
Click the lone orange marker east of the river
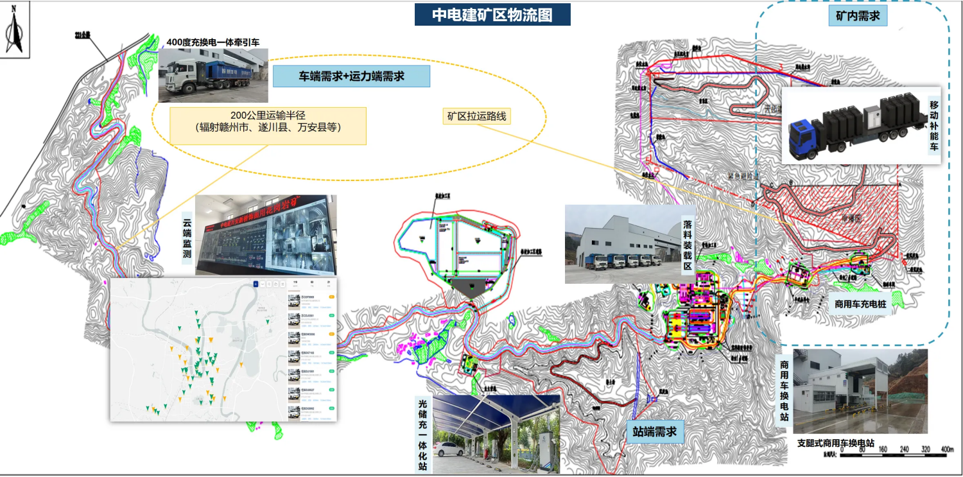[241, 364]
